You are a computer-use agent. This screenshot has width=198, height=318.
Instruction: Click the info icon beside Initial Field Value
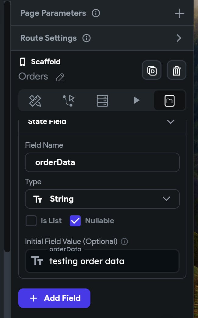coord(124,242)
